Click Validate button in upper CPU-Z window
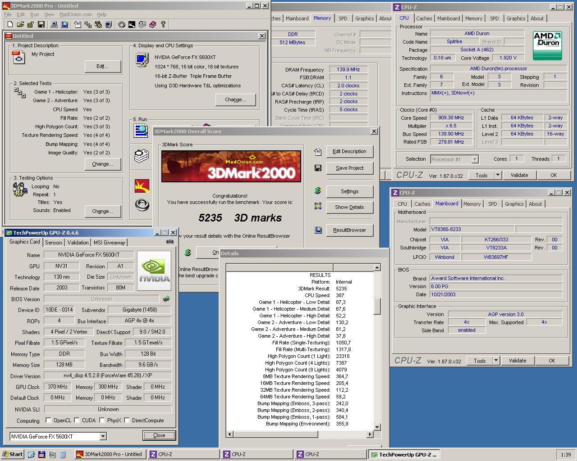The image size is (577, 461). click(519, 175)
